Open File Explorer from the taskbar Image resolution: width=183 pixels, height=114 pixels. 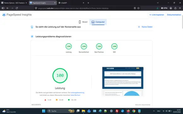point(83,111)
